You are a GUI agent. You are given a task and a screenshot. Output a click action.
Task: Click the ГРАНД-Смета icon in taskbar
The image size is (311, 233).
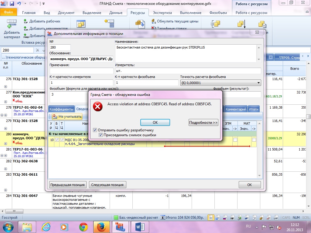(121, 227)
